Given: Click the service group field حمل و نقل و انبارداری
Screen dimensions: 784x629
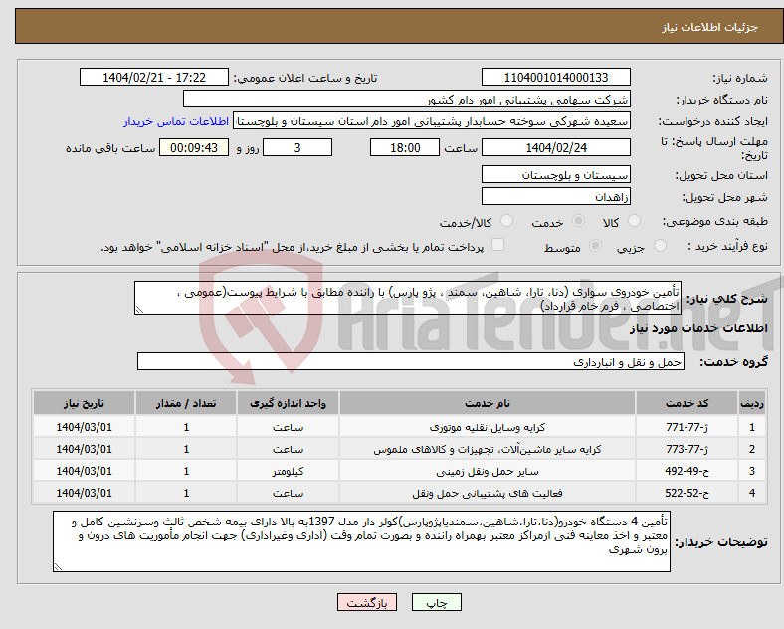Looking at the screenshot, I should click(x=411, y=361).
